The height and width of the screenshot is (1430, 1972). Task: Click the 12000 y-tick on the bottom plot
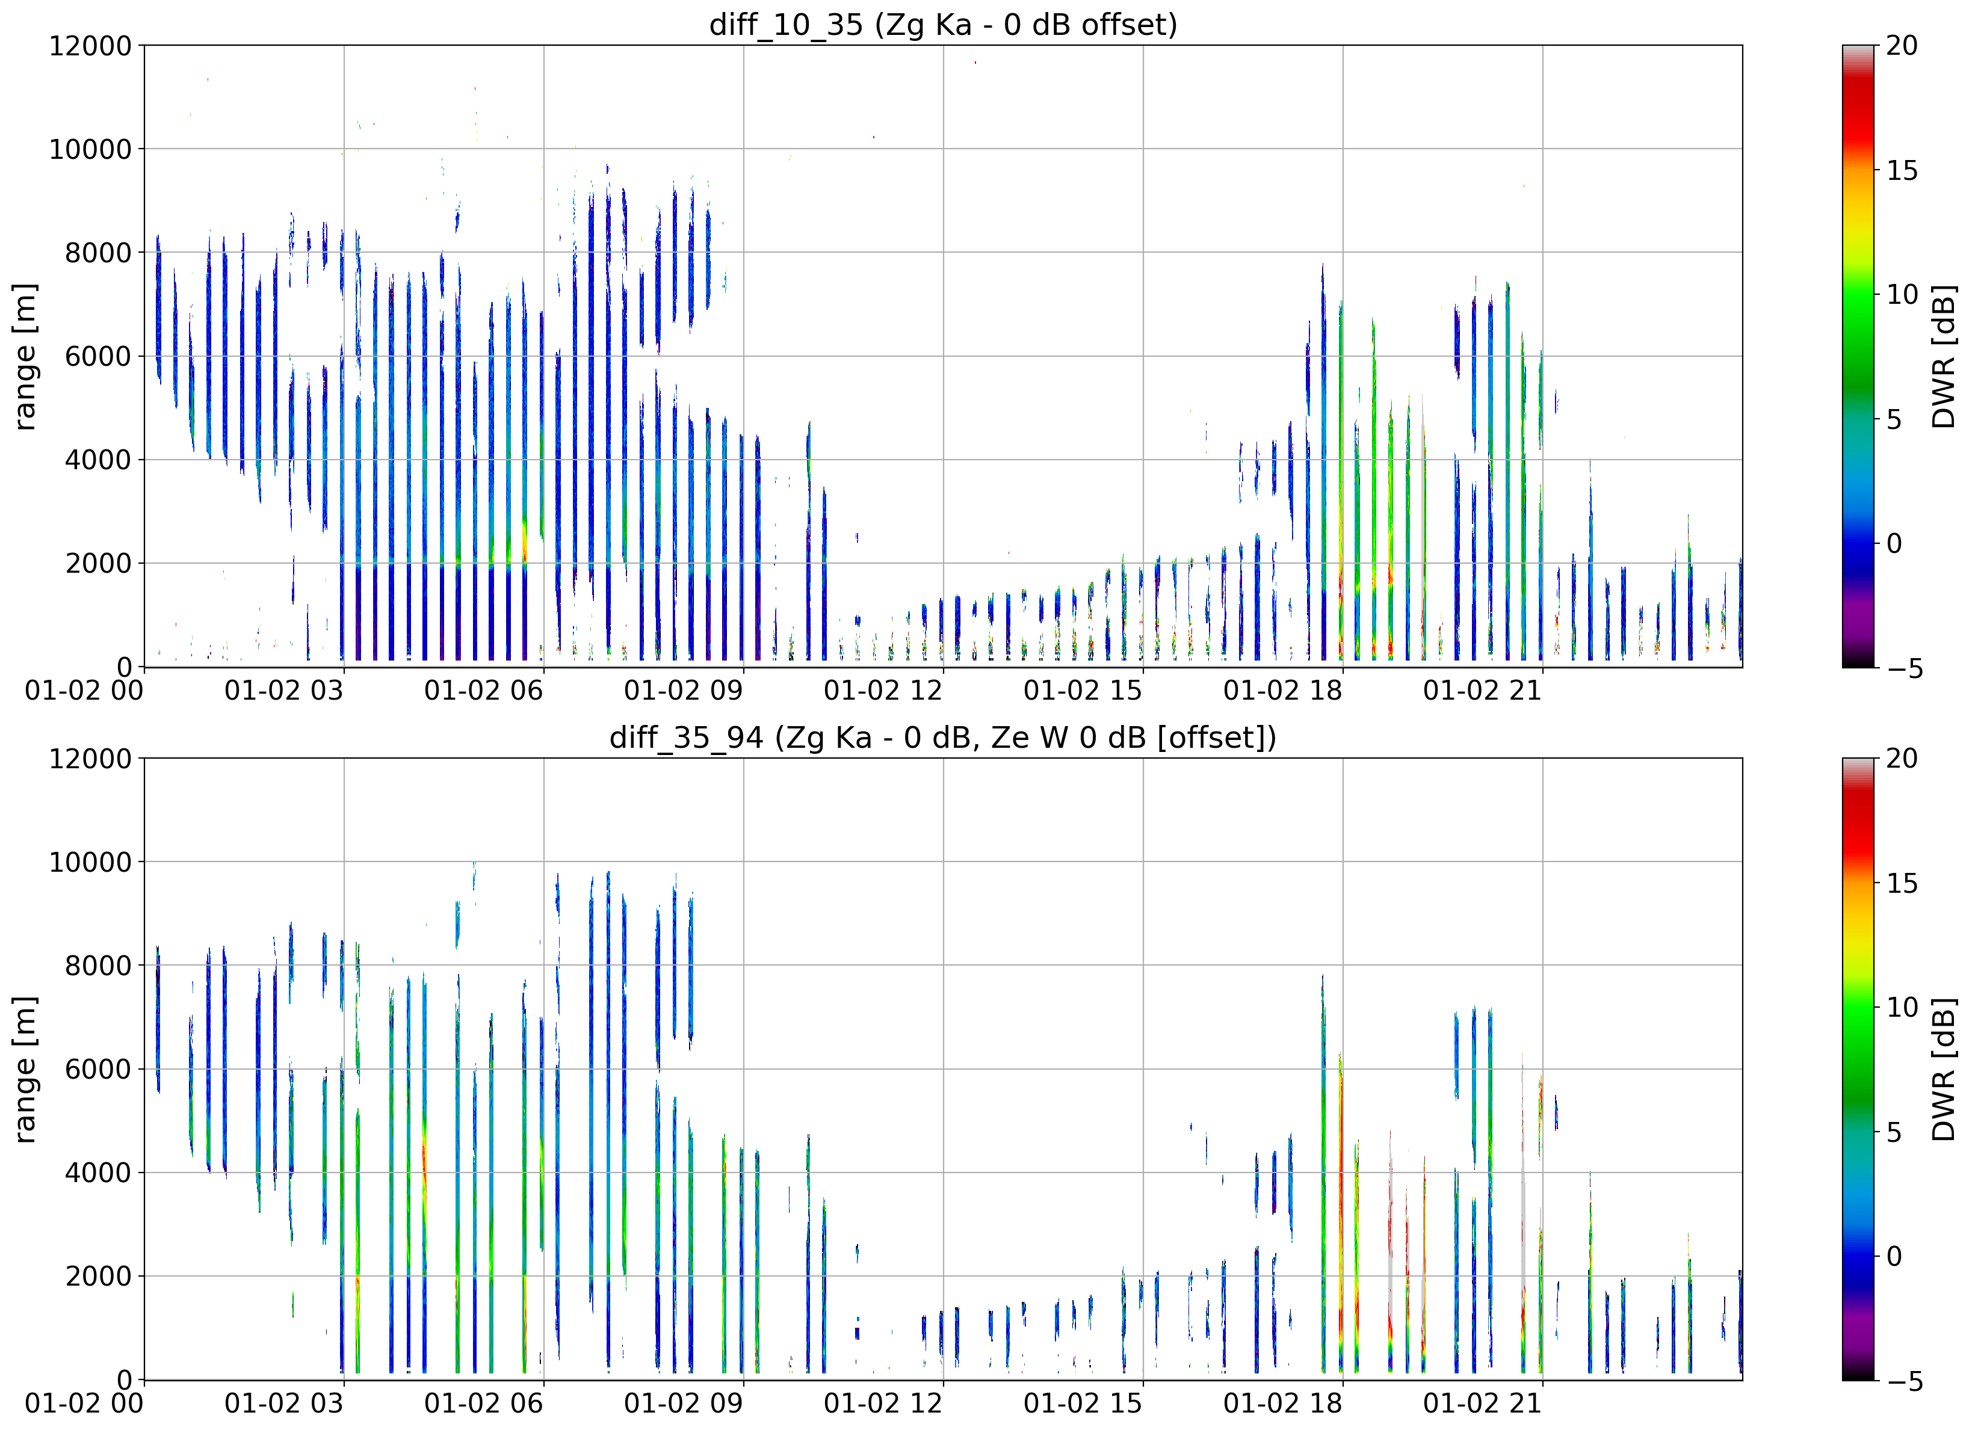click(x=90, y=758)
